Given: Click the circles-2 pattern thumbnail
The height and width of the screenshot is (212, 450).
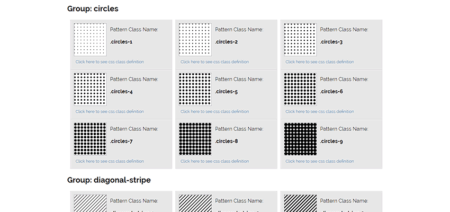Looking at the screenshot, I should 195,40.
